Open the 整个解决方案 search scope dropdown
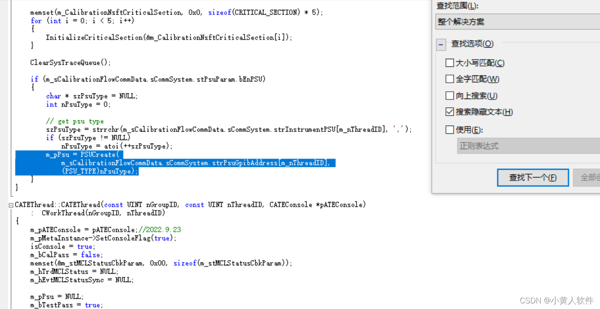Image resolution: width=600 pixels, height=309 pixels. coord(518,21)
